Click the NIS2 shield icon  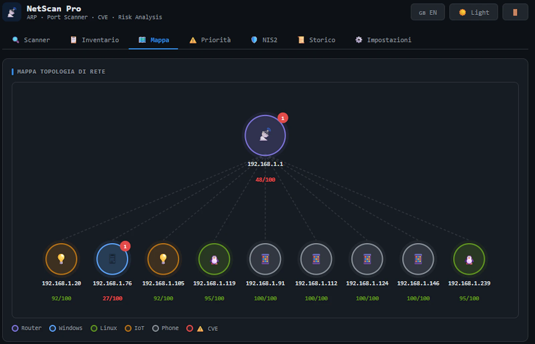(254, 40)
